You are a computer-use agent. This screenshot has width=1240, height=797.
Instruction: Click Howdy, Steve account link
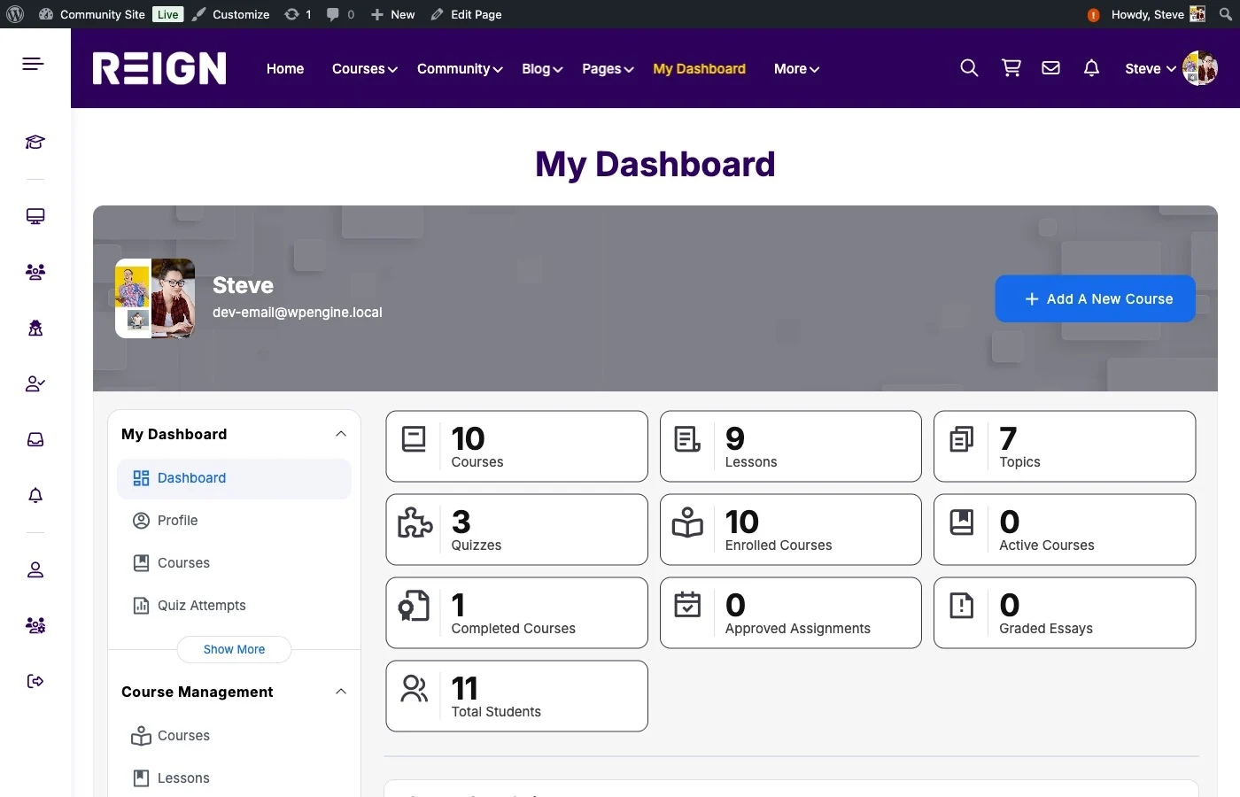tap(1158, 14)
